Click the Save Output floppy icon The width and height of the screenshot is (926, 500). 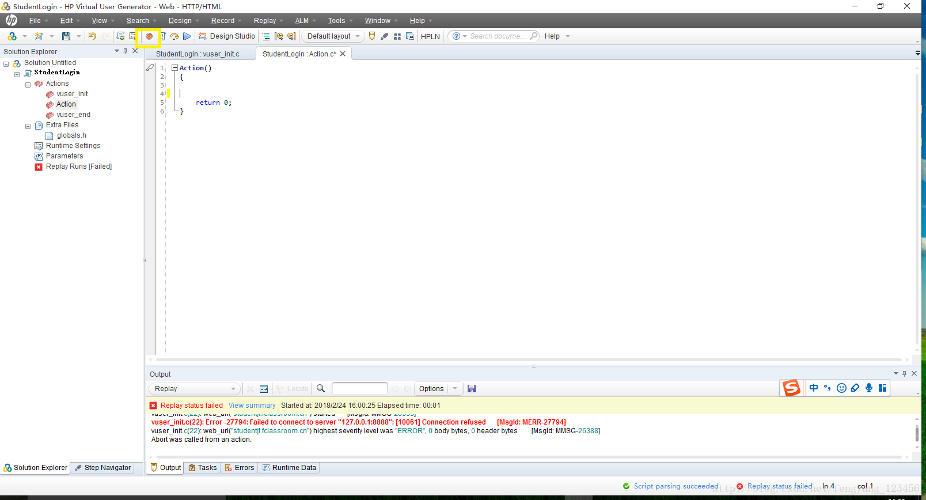[x=472, y=389]
